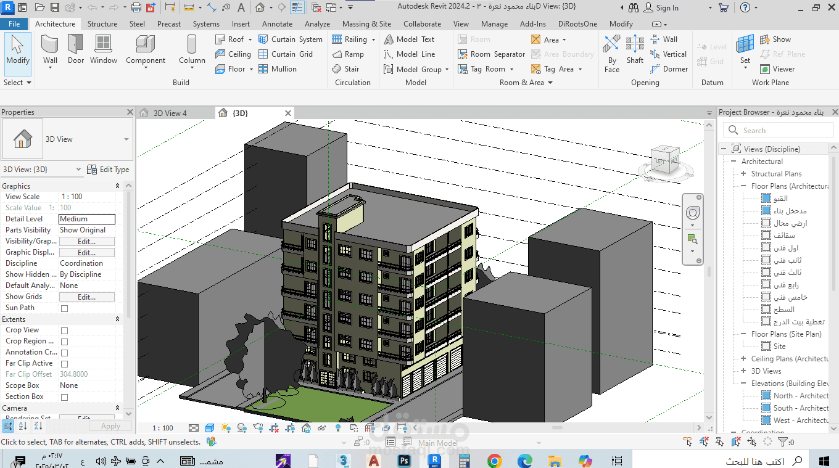Pick the Ramp tool

pyautogui.click(x=349, y=54)
